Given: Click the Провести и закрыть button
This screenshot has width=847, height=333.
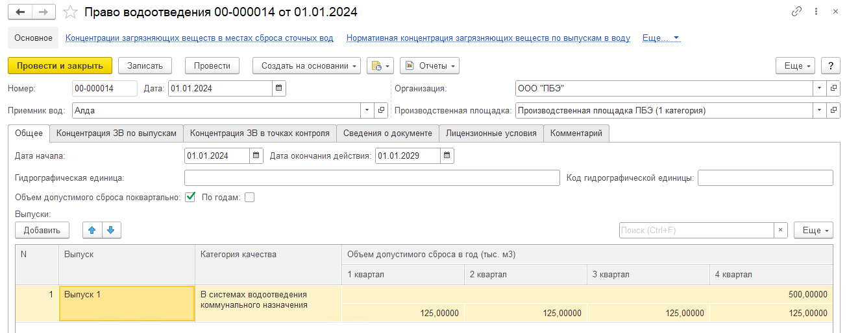Looking at the screenshot, I should [x=60, y=65].
